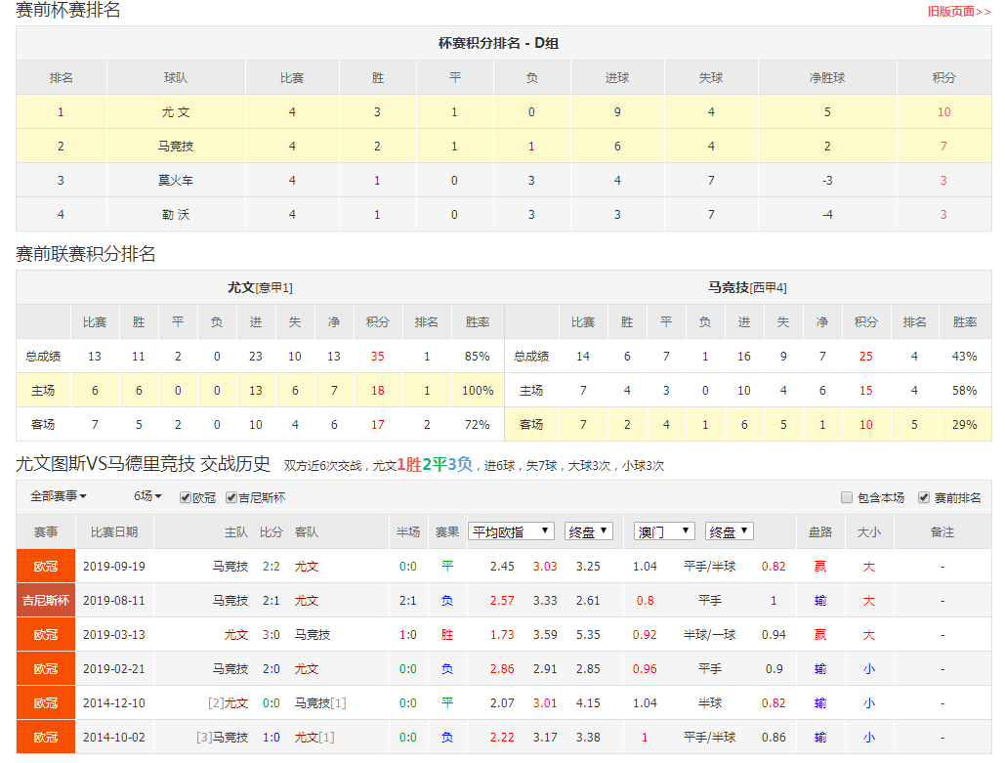Click the 欧冠 badge for 2014-10-02 match
Image resolution: width=1005 pixels, height=763 pixels.
(x=46, y=738)
